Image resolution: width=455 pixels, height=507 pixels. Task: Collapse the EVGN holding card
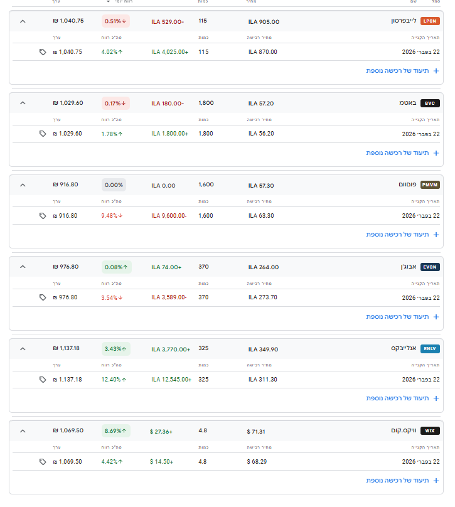coord(23,267)
